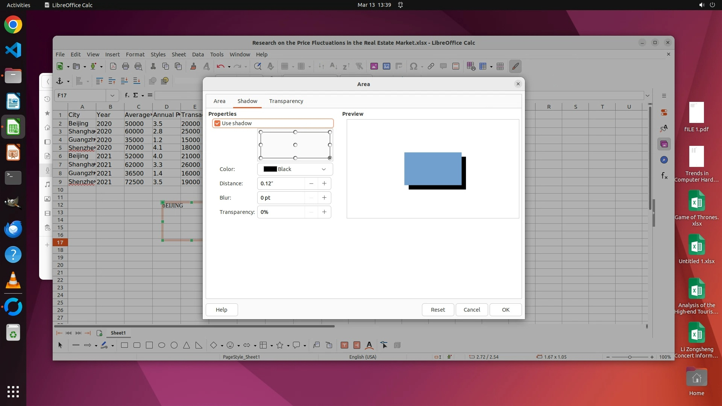The height and width of the screenshot is (406, 722).
Task: Switch to the Transparency tab
Action: [x=286, y=101]
